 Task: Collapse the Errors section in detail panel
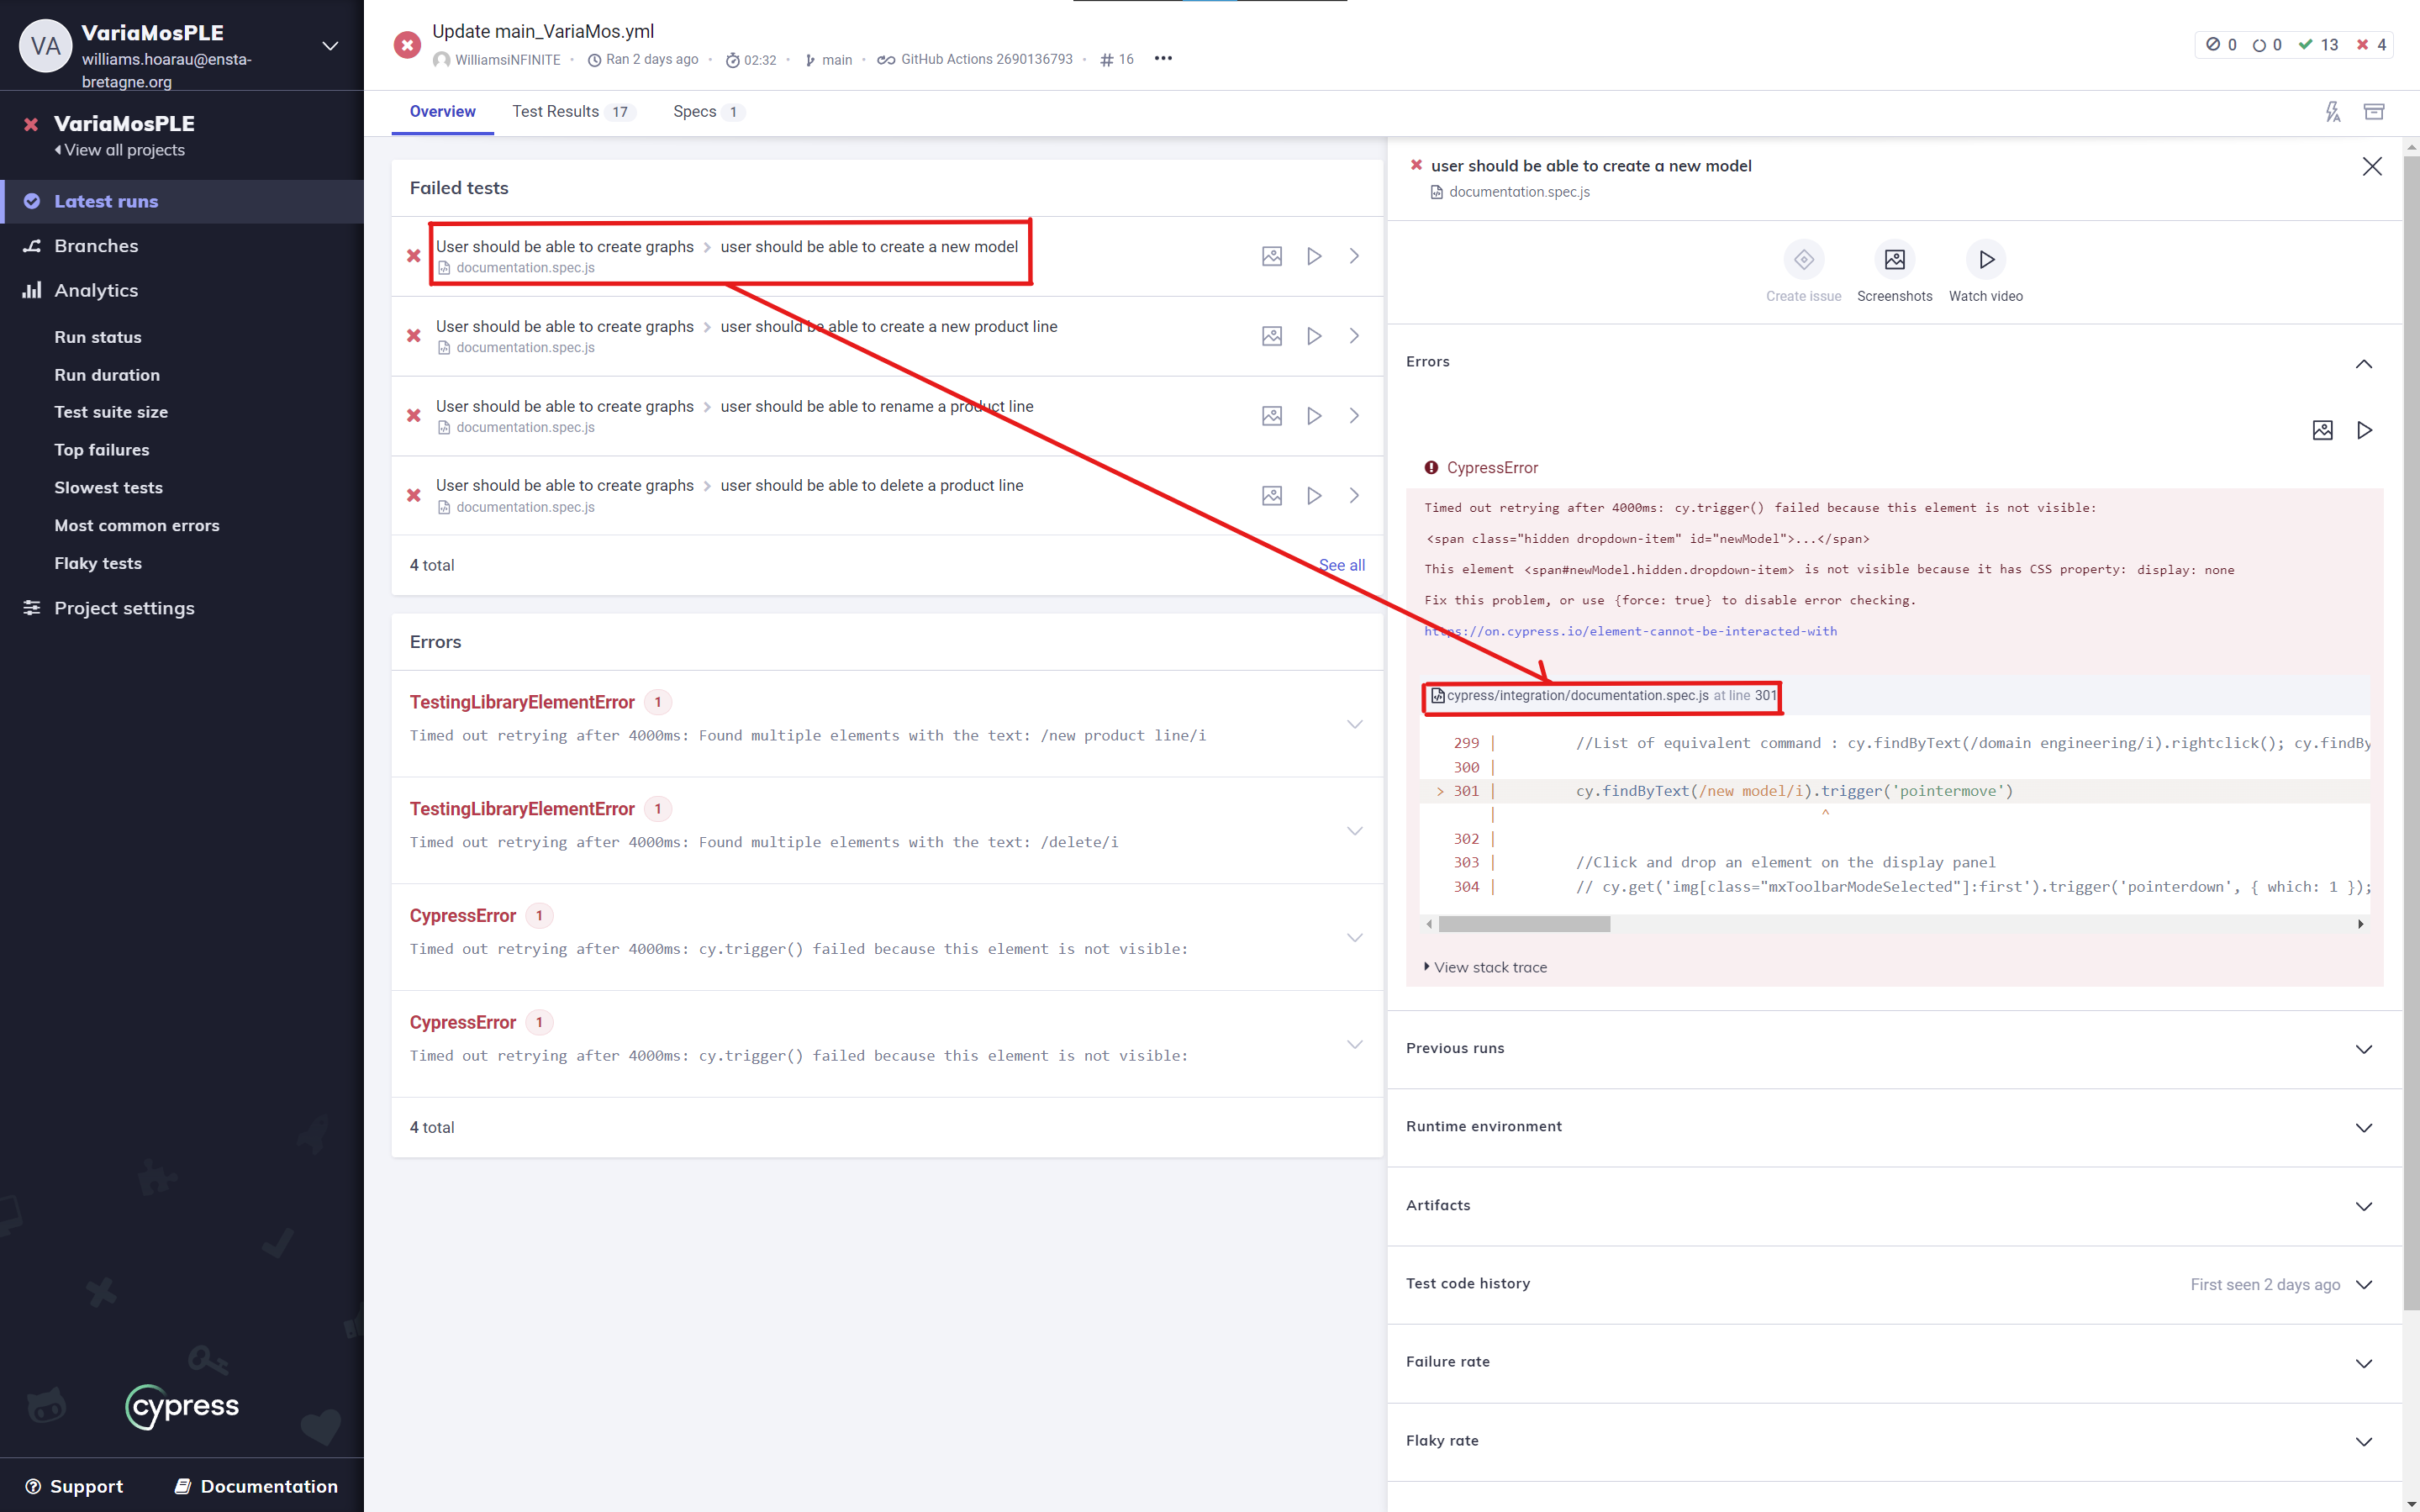pyautogui.click(x=2363, y=363)
